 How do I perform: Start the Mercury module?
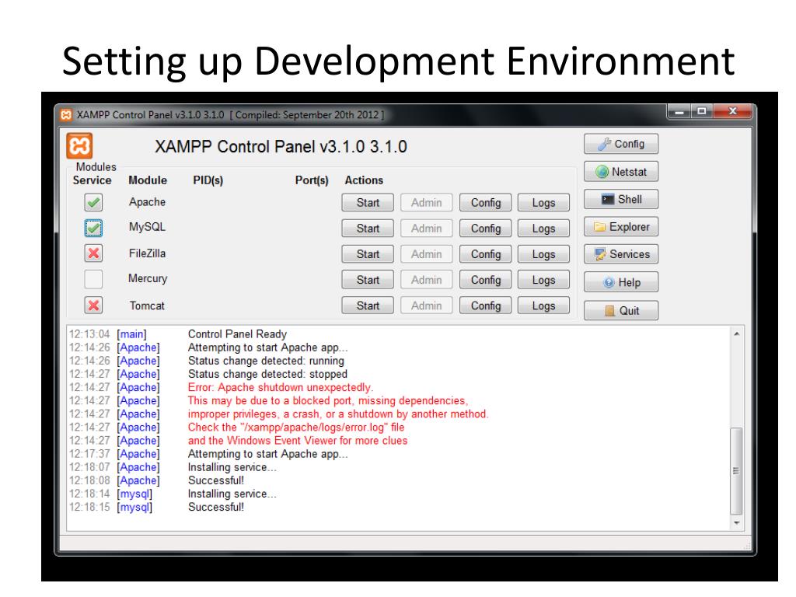(x=368, y=280)
